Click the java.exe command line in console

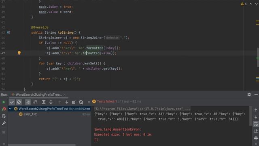coord(142,109)
